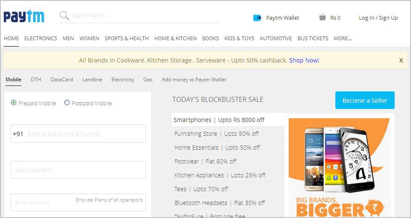
Task: Select Furnishing Store Upto 50% off
Action: [227, 134]
